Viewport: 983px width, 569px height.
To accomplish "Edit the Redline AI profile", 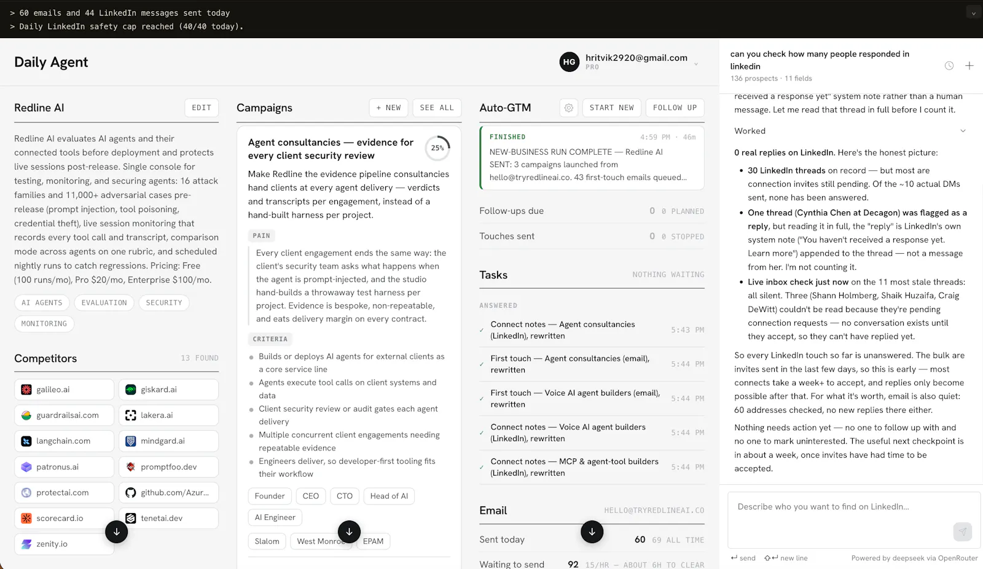I will point(202,108).
